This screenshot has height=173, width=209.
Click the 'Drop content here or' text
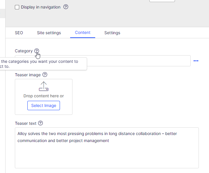pyautogui.click(x=44, y=96)
